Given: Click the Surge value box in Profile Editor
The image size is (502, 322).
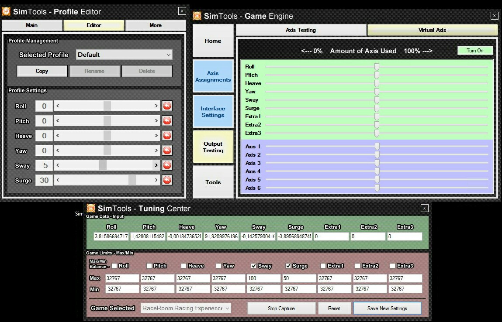Looking at the screenshot, I should pos(44,180).
